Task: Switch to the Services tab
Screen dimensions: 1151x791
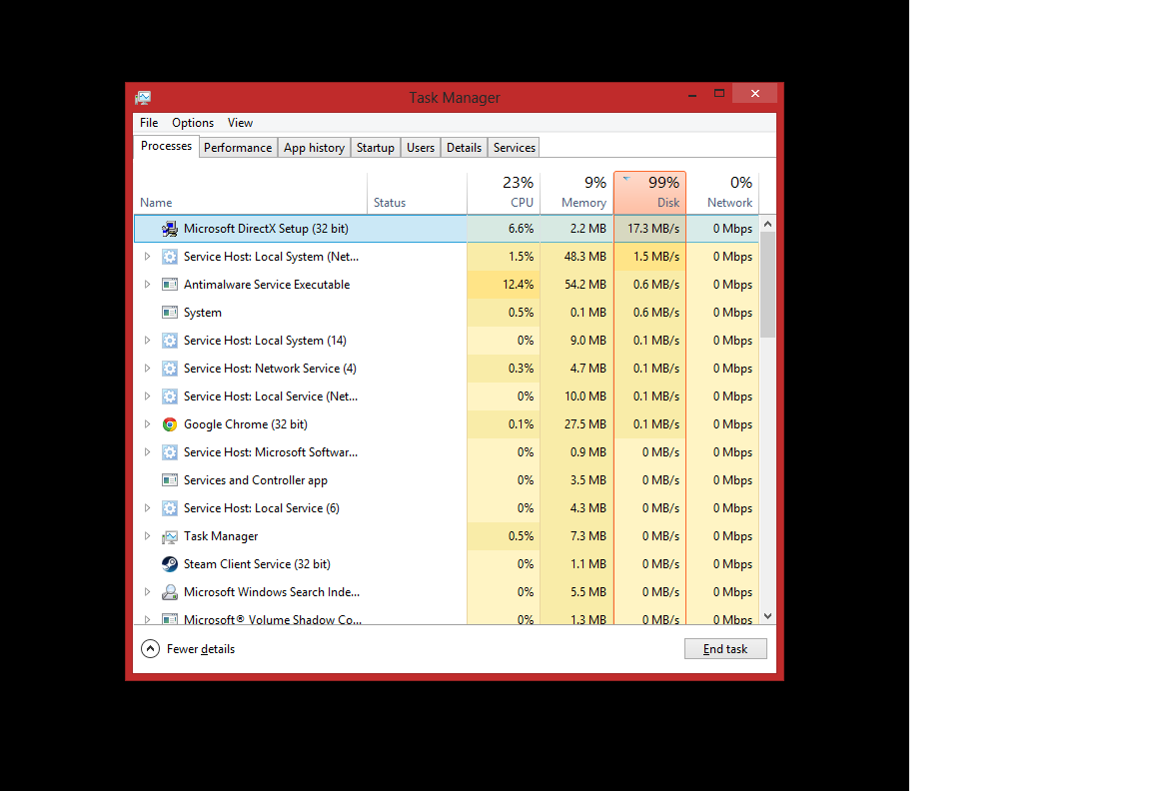Action: [x=514, y=148]
